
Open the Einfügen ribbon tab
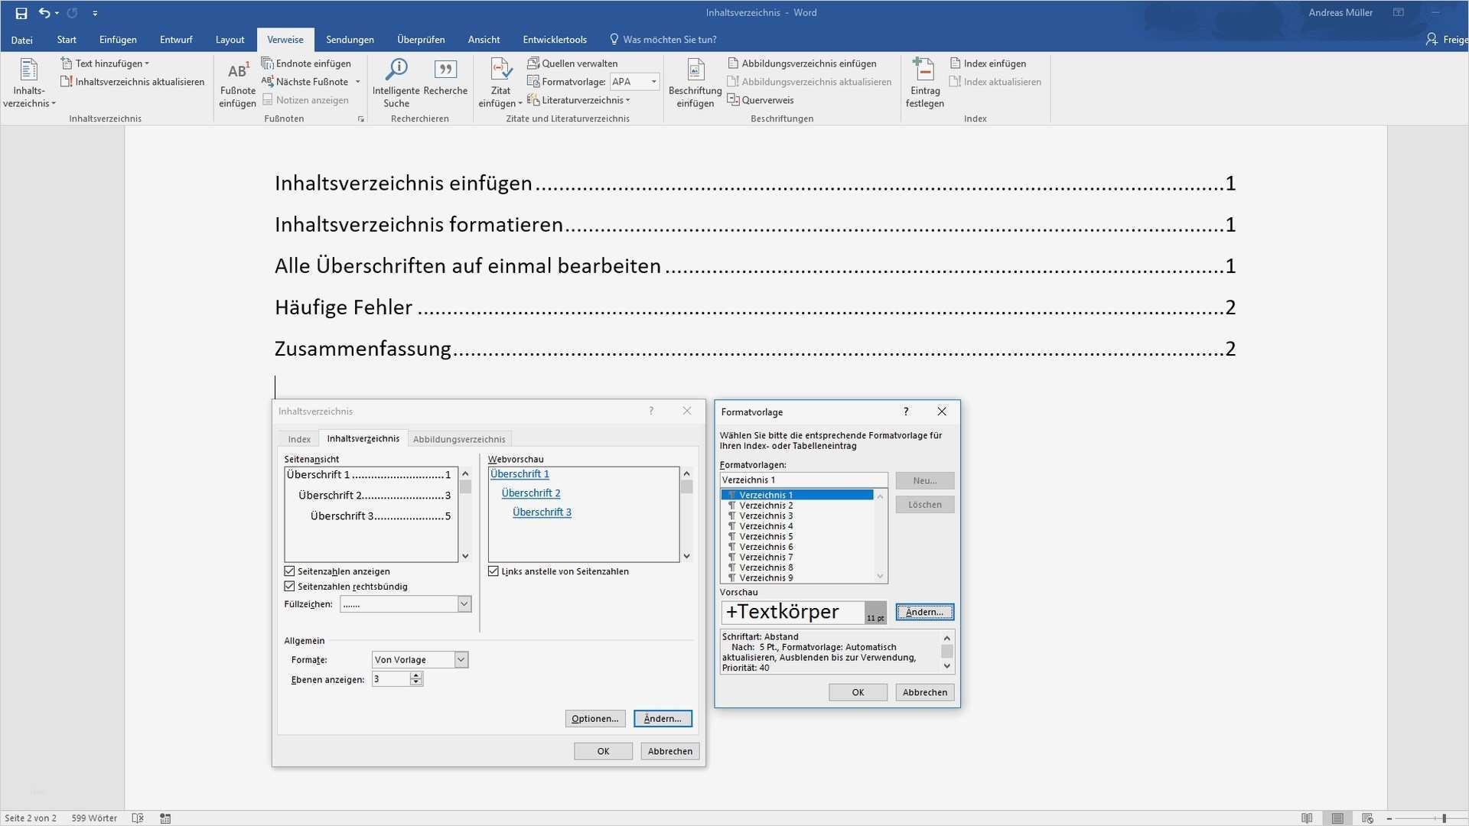tap(118, 40)
